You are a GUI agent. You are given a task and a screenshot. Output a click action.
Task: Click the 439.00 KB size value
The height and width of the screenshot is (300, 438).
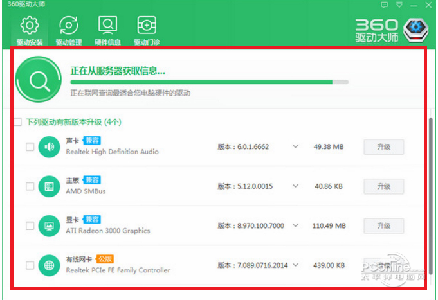point(329,265)
